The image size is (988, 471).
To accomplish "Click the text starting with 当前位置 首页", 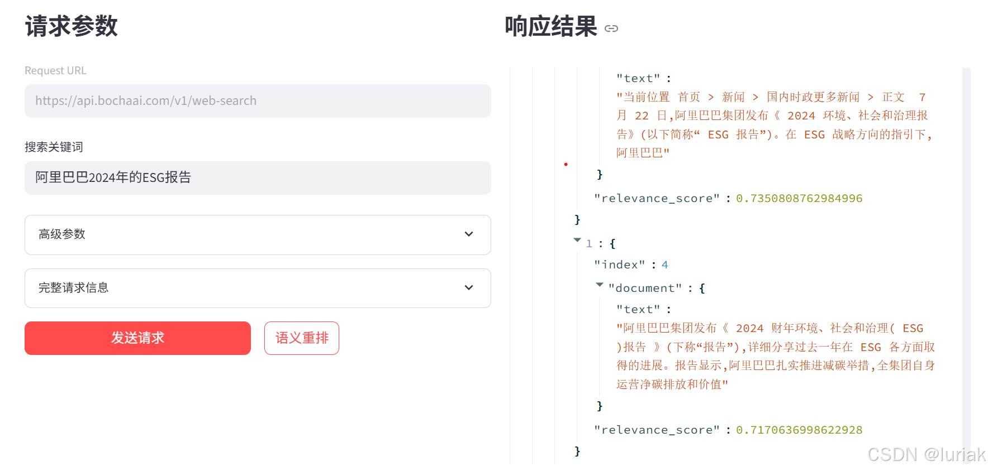I will coord(775,125).
